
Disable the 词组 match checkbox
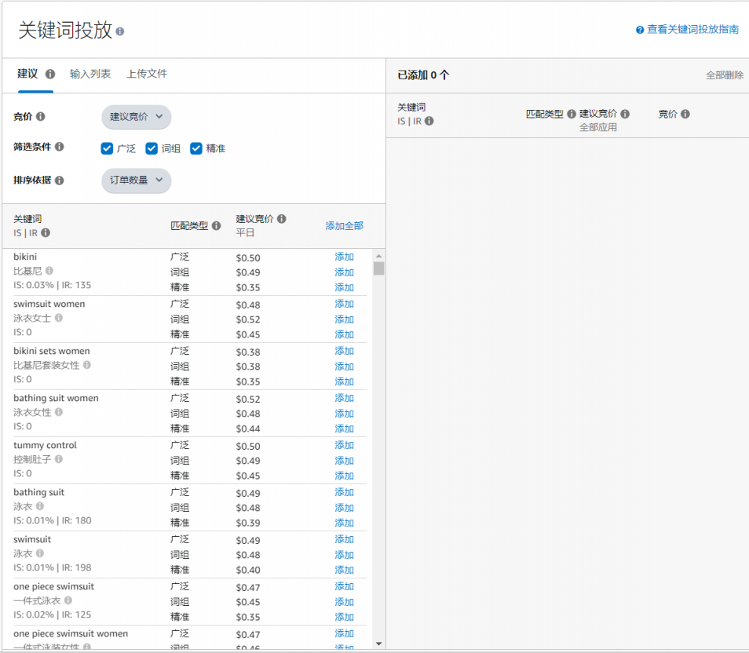pyautogui.click(x=151, y=148)
